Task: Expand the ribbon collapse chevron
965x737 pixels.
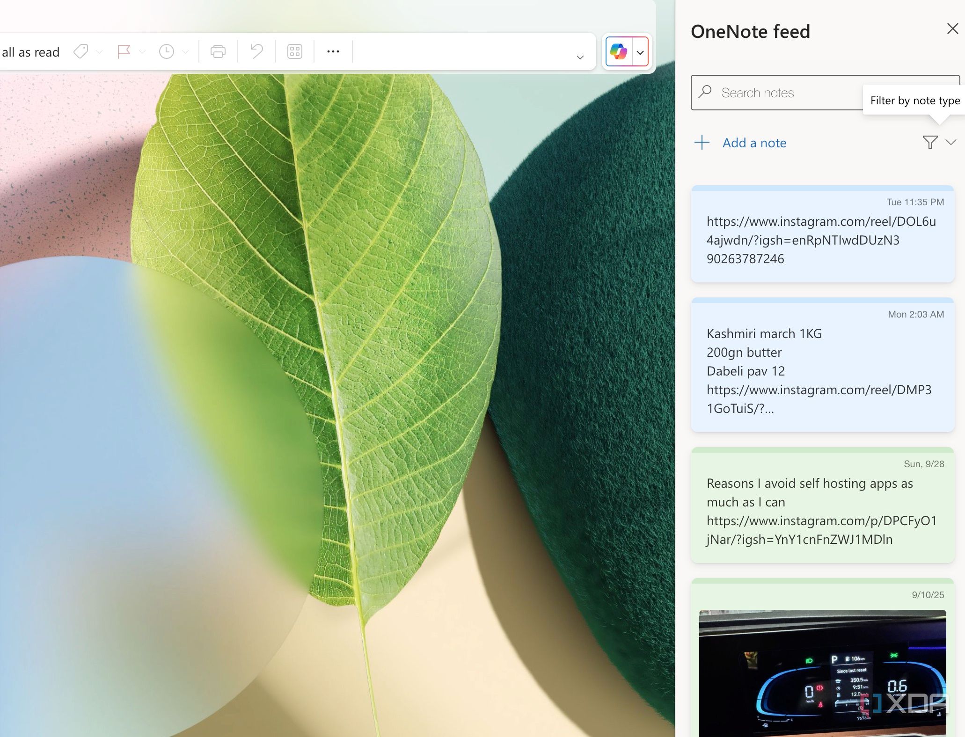Action: coord(580,58)
